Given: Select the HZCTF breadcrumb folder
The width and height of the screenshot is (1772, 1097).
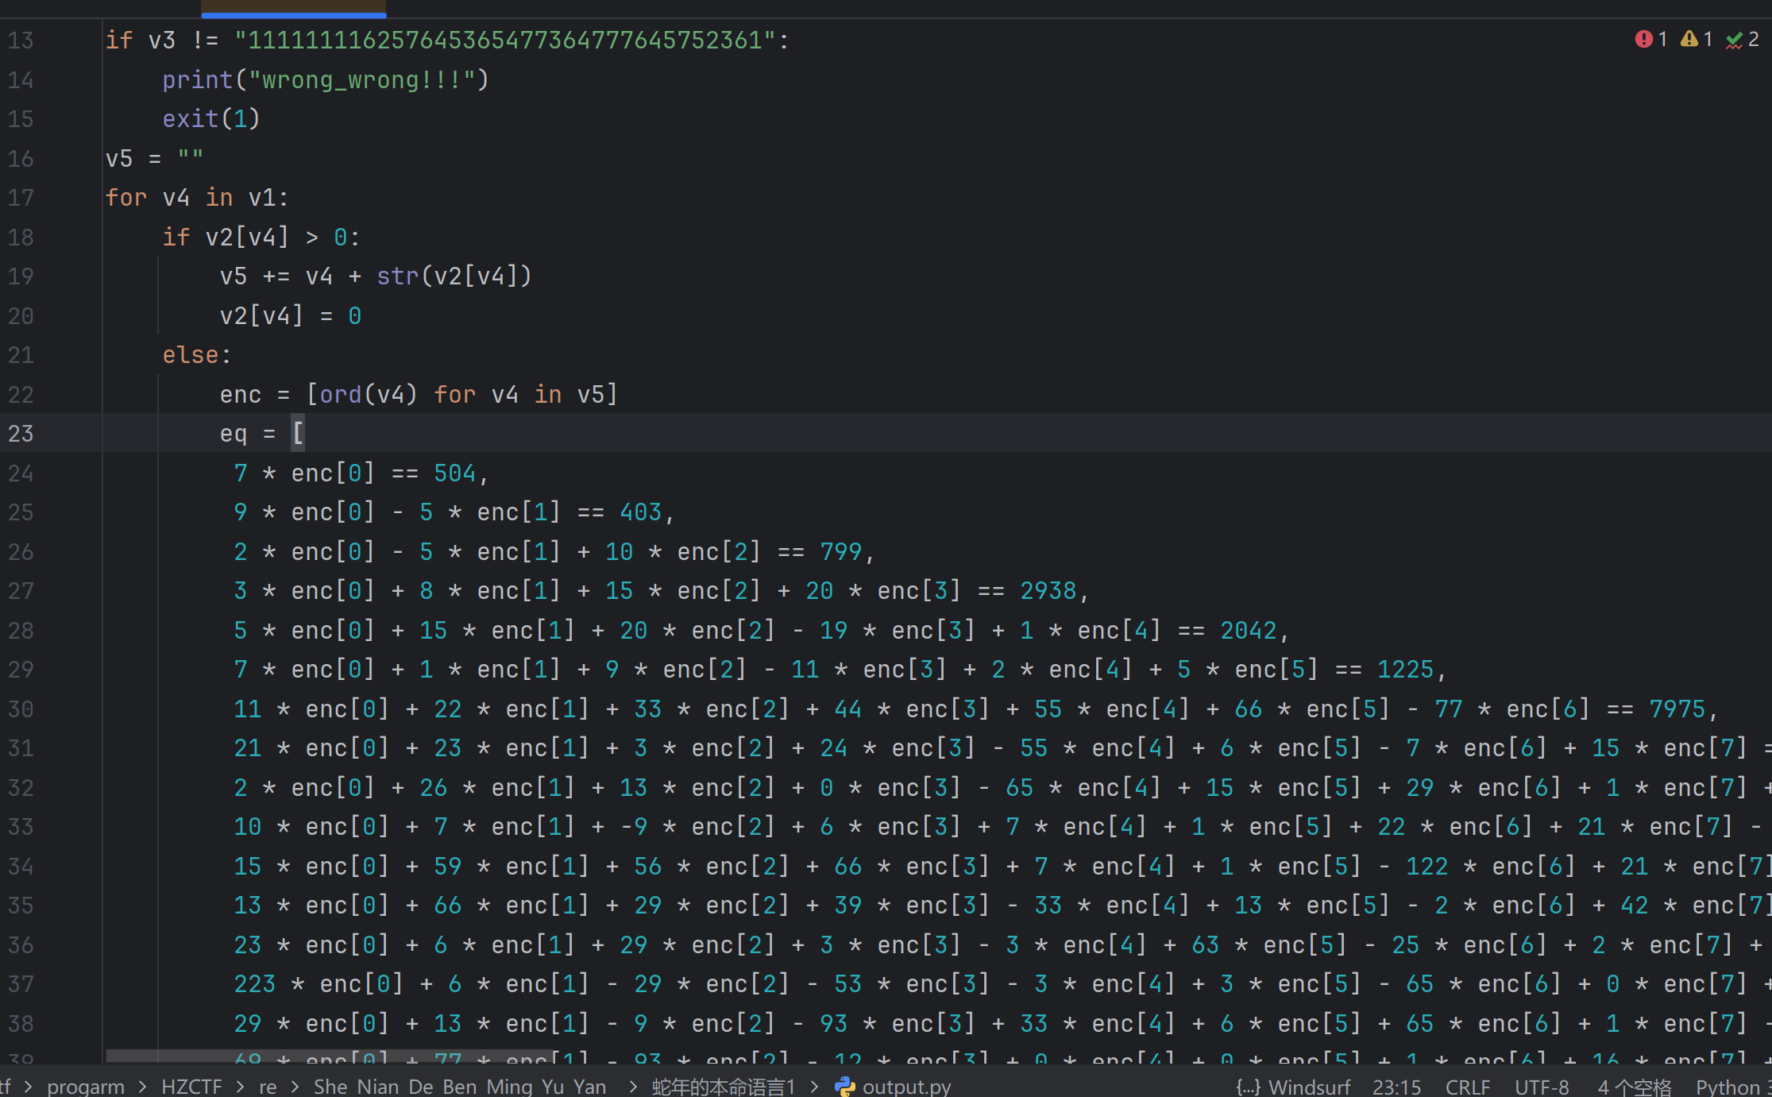Looking at the screenshot, I should click(x=191, y=1086).
